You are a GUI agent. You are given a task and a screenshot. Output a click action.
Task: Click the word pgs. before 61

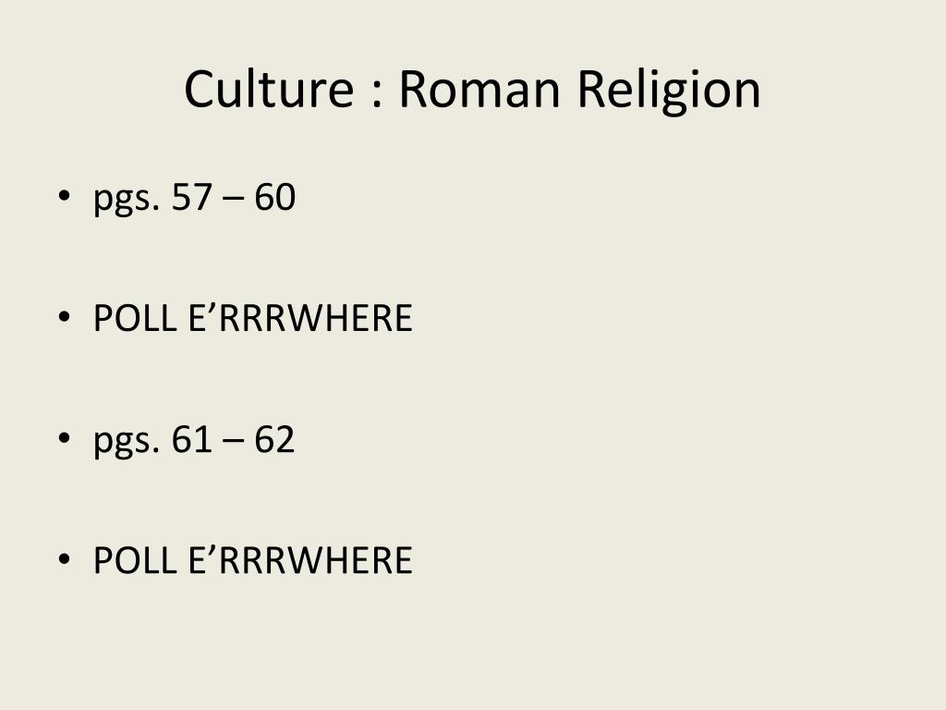click(x=127, y=441)
